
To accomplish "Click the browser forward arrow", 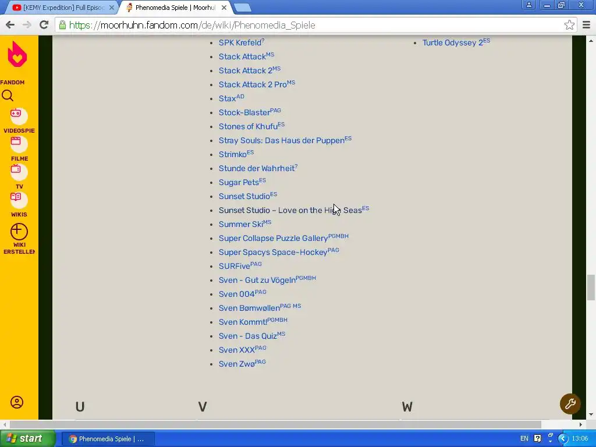I will tap(27, 25).
